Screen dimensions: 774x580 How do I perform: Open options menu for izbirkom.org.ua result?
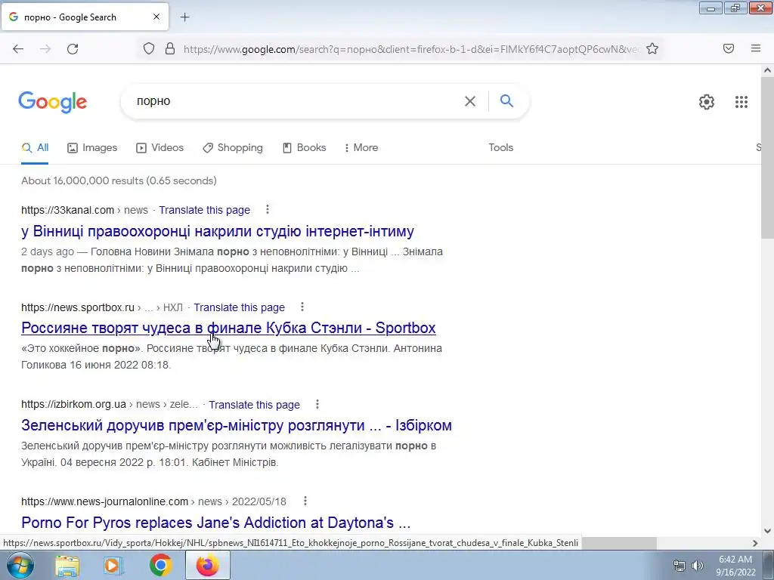click(x=317, y=404)
